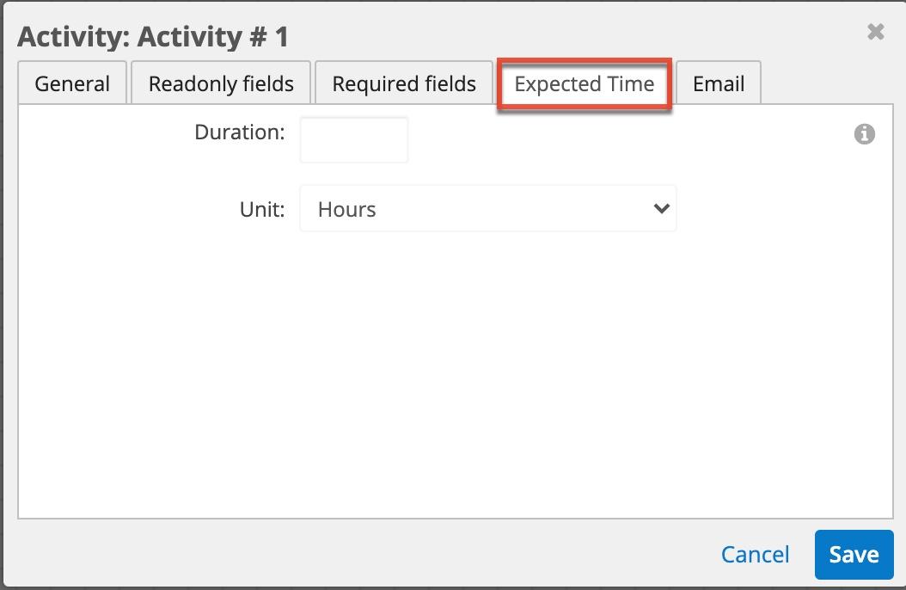Viewport: 906px width, 590px height.
Task: Click the Activity # 1 dialog title
Action: (x=153, y=37)
